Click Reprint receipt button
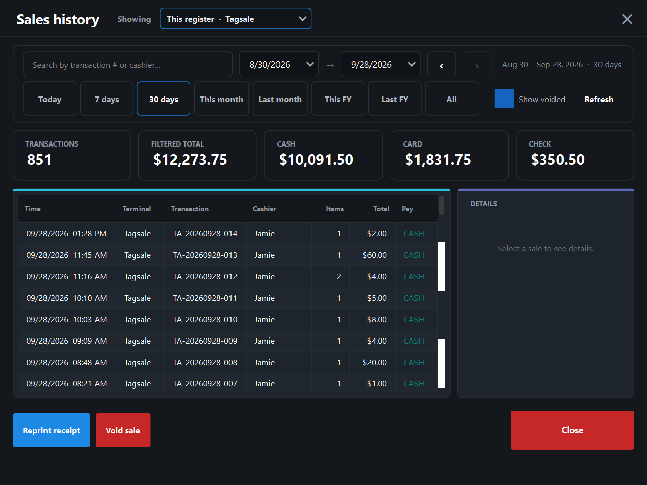The height and width of the screenshot is (485, 647). coord(52,430)
